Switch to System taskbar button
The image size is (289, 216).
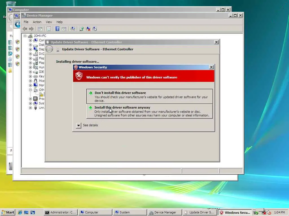coord(130,212)
